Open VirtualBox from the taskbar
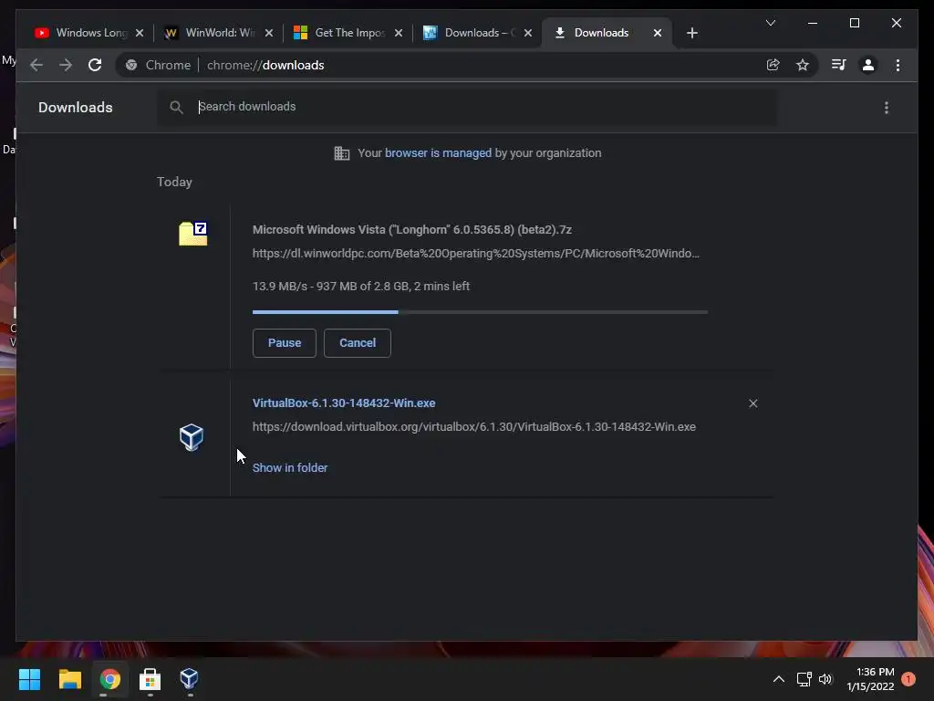This screenshot has height=701, width=934. [189, 679]
